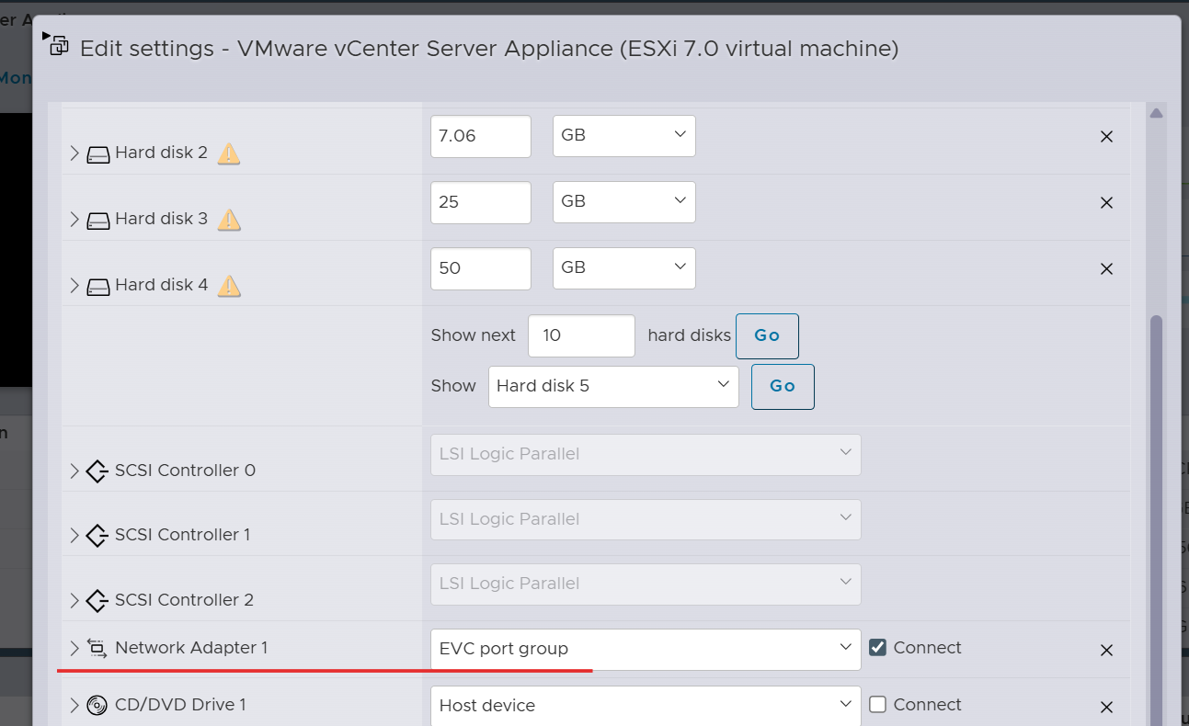Remove Hard disk 3 with X icon
The height and width of the screenshot is (726, 1189).
pos(1107,203)
